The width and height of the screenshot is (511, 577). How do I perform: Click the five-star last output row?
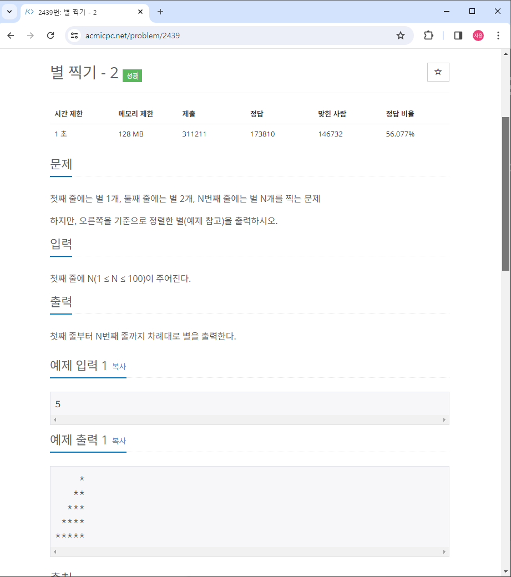click(70, 536)
